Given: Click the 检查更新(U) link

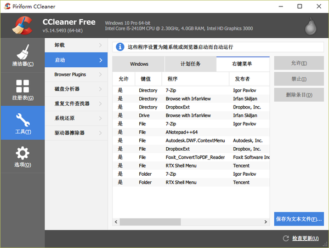Looking at the screenshot, I should pos(305,238).
